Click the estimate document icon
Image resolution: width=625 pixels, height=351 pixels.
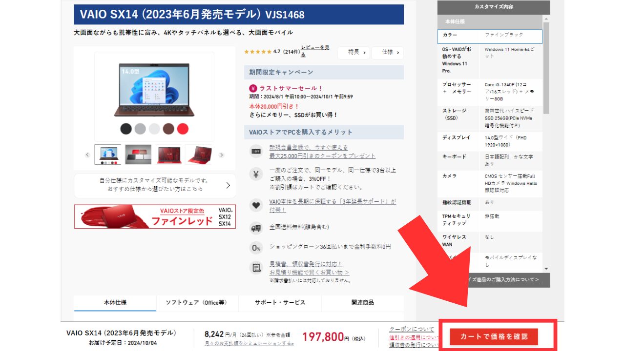(256, 268)
